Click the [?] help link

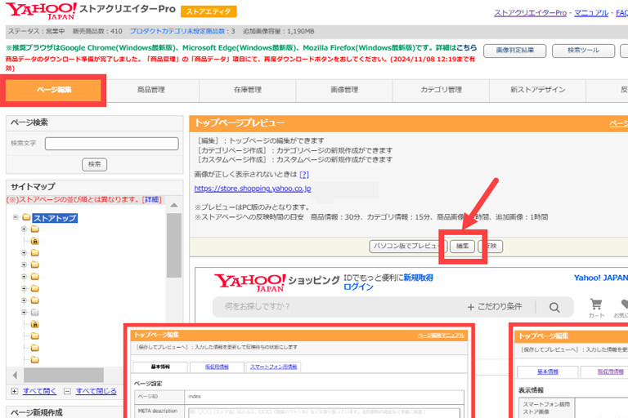pyautogui.click(x=304, y=175)
